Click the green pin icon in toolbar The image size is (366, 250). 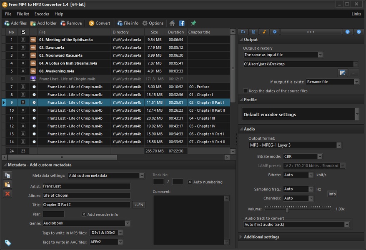point(193,23)
